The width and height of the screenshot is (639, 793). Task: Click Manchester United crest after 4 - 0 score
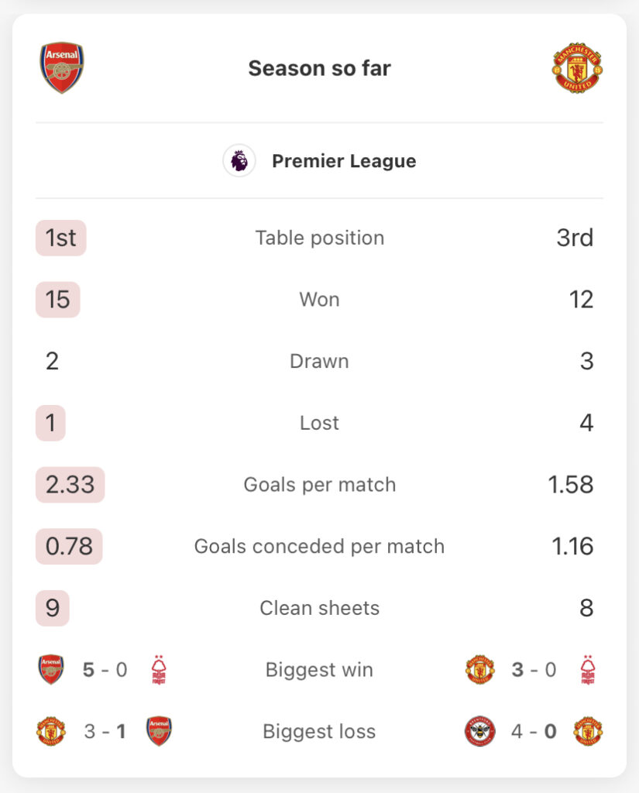pos(588,731)
